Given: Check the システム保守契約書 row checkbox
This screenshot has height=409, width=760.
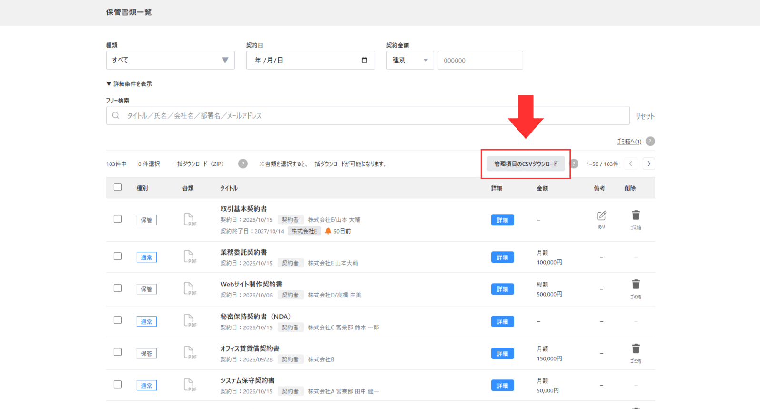Looking at the screenshot, I should coord(118,385).
